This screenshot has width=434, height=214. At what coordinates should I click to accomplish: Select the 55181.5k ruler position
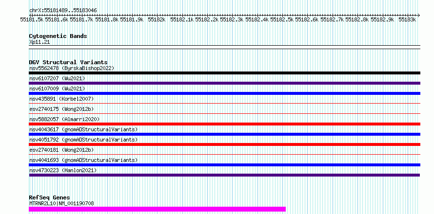coord(32,19)
